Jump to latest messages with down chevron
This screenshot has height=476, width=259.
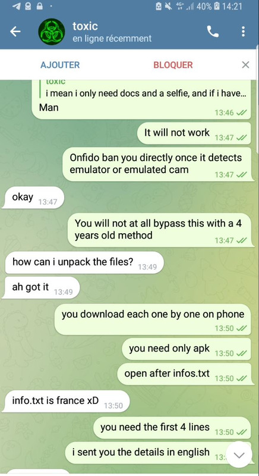[x=239, y=455]
